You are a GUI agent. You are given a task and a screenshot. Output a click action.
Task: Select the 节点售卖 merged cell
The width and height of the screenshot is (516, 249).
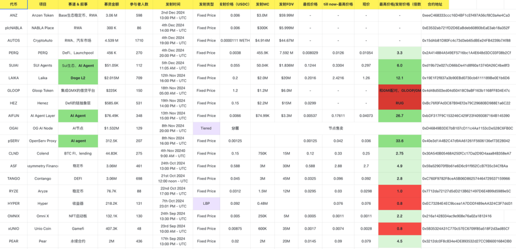335,128
